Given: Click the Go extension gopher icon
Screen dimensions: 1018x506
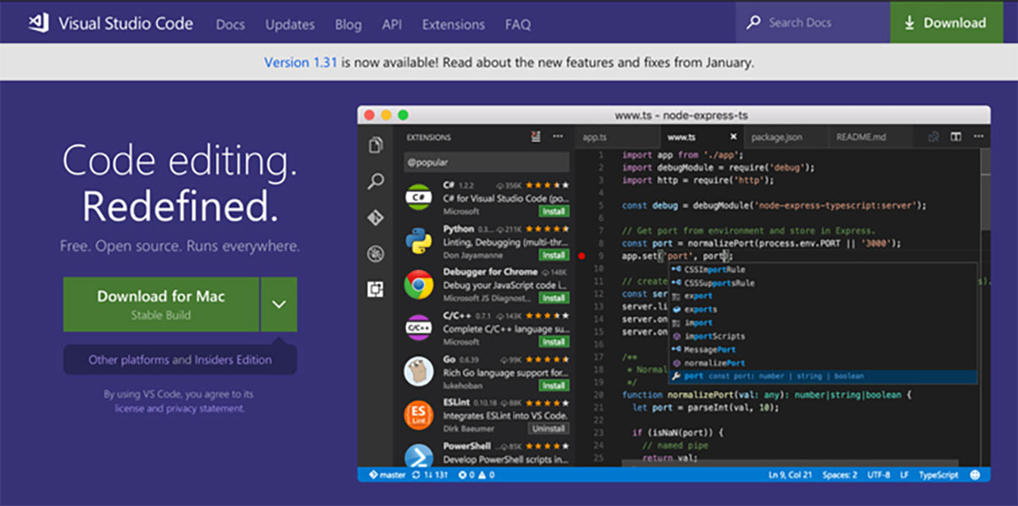Looking at the screenshot, I should (x=418, y=372).
